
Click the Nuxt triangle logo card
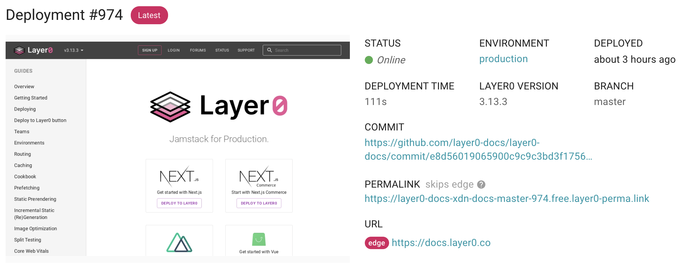pos(179,242)
